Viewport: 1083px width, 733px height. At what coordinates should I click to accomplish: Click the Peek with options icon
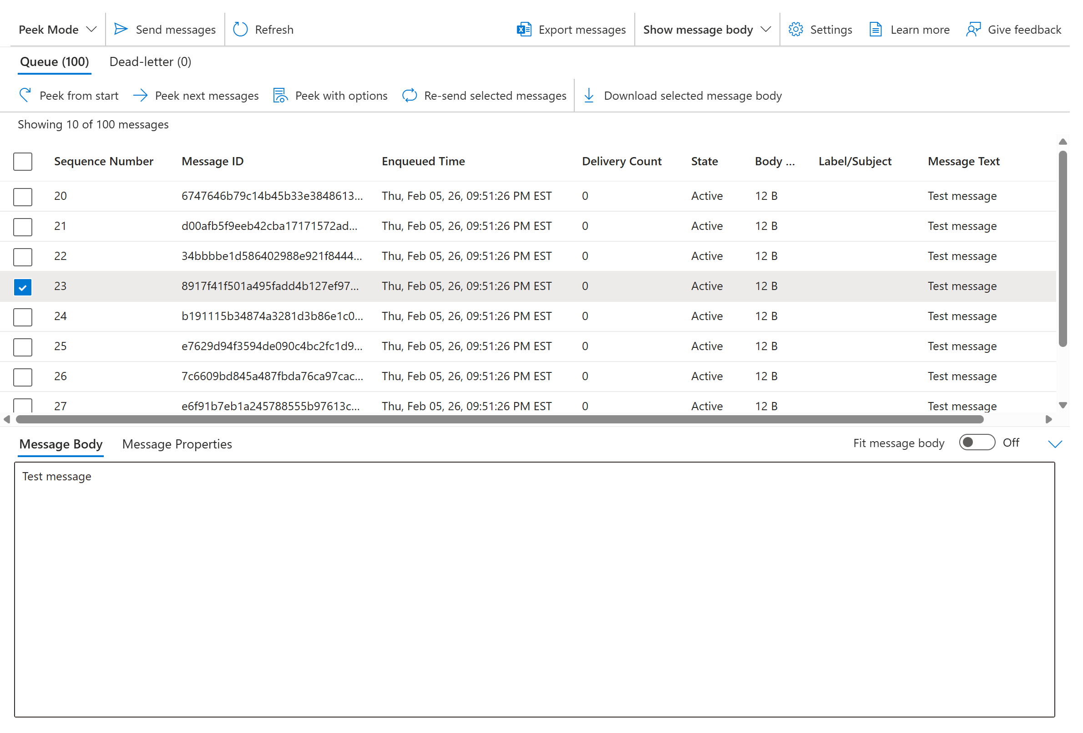(x=280, y=96)
